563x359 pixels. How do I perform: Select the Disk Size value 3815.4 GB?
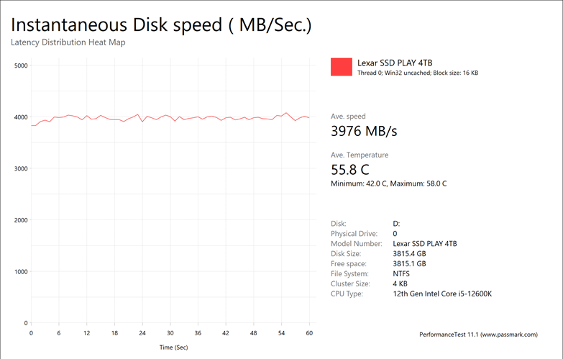[x=409, y=254]
